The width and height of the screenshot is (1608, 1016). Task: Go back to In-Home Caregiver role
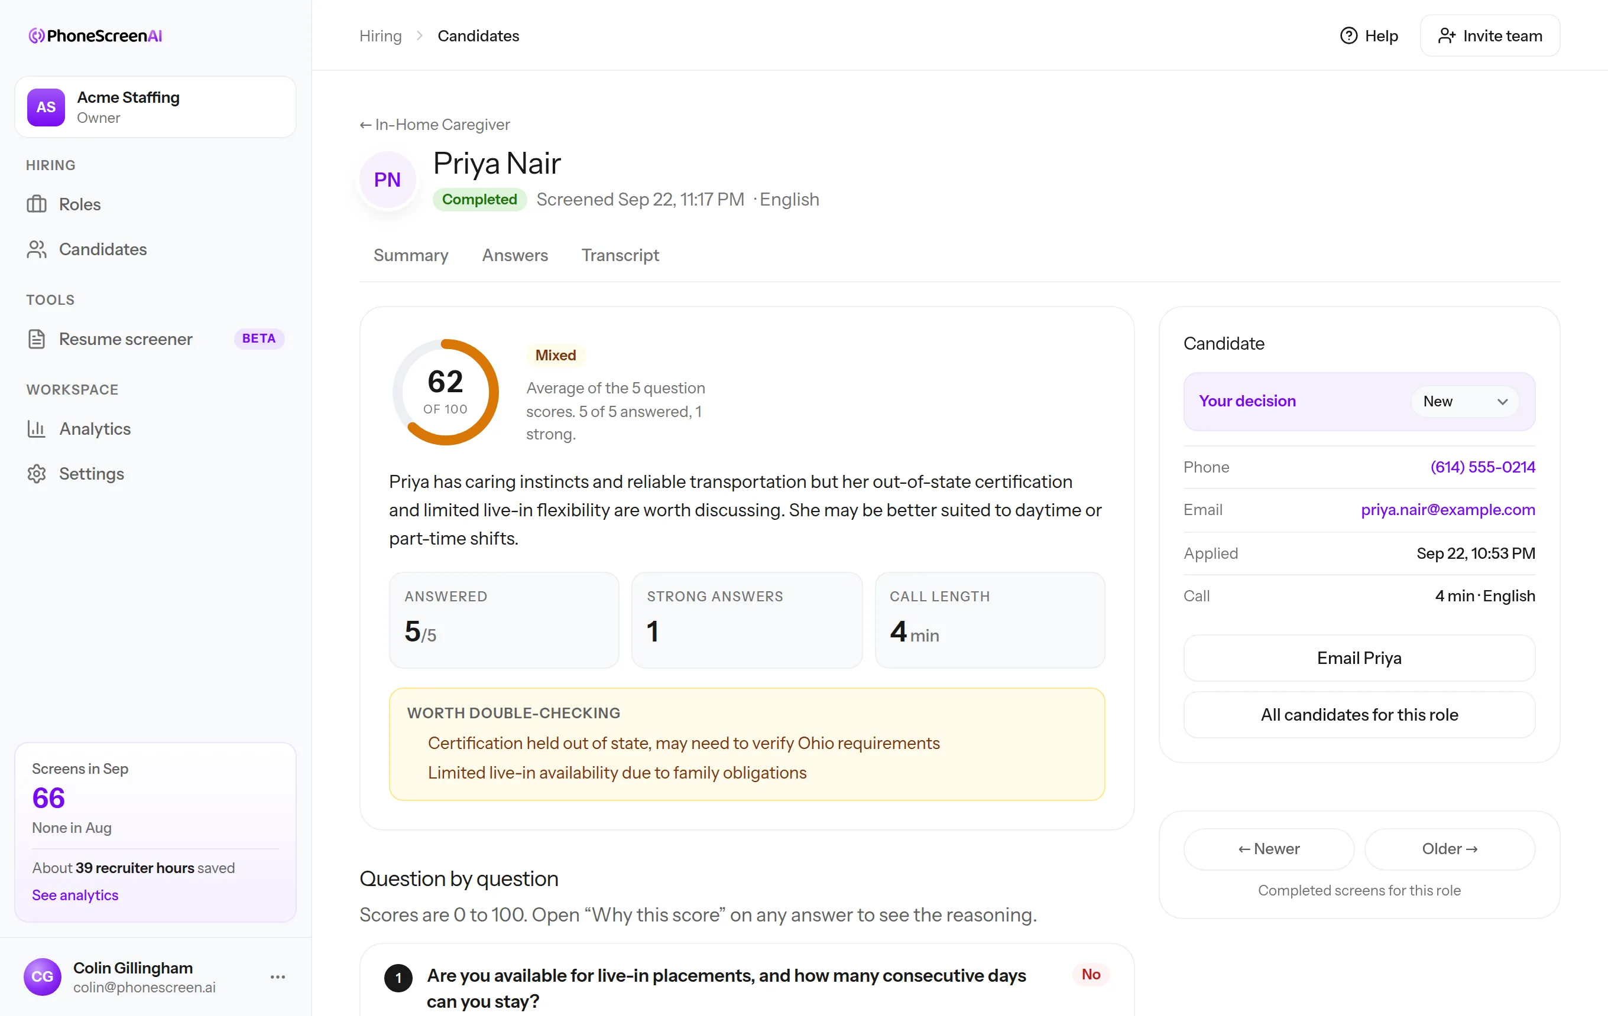(x=435, y=124)
